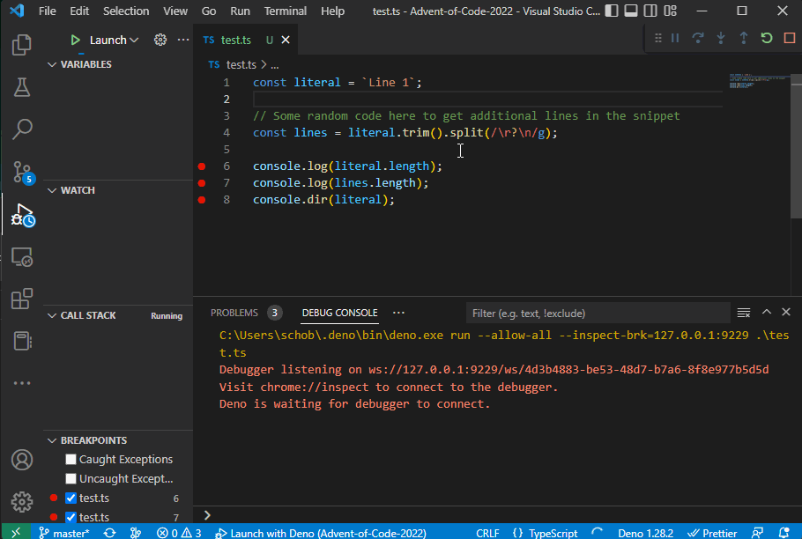Close the bottom panel
802x539 pixels.
786,312
